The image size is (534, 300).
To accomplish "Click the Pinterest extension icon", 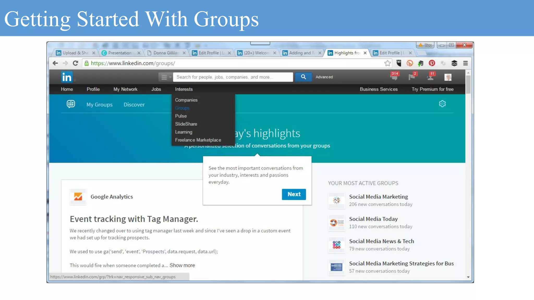I will 432,63.
